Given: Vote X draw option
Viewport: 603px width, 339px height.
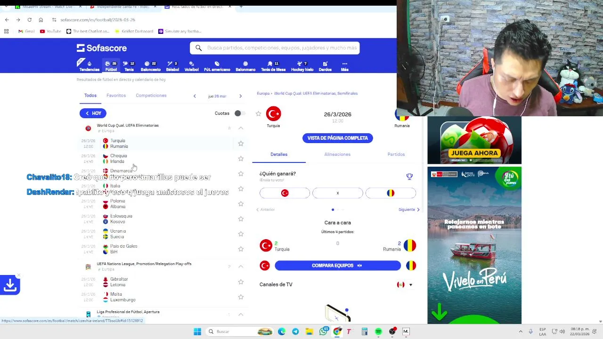Looking at the screenshot, I should [x=337, y=193].
